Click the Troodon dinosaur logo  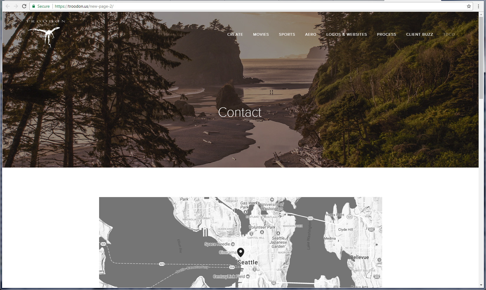pos(45,33)
